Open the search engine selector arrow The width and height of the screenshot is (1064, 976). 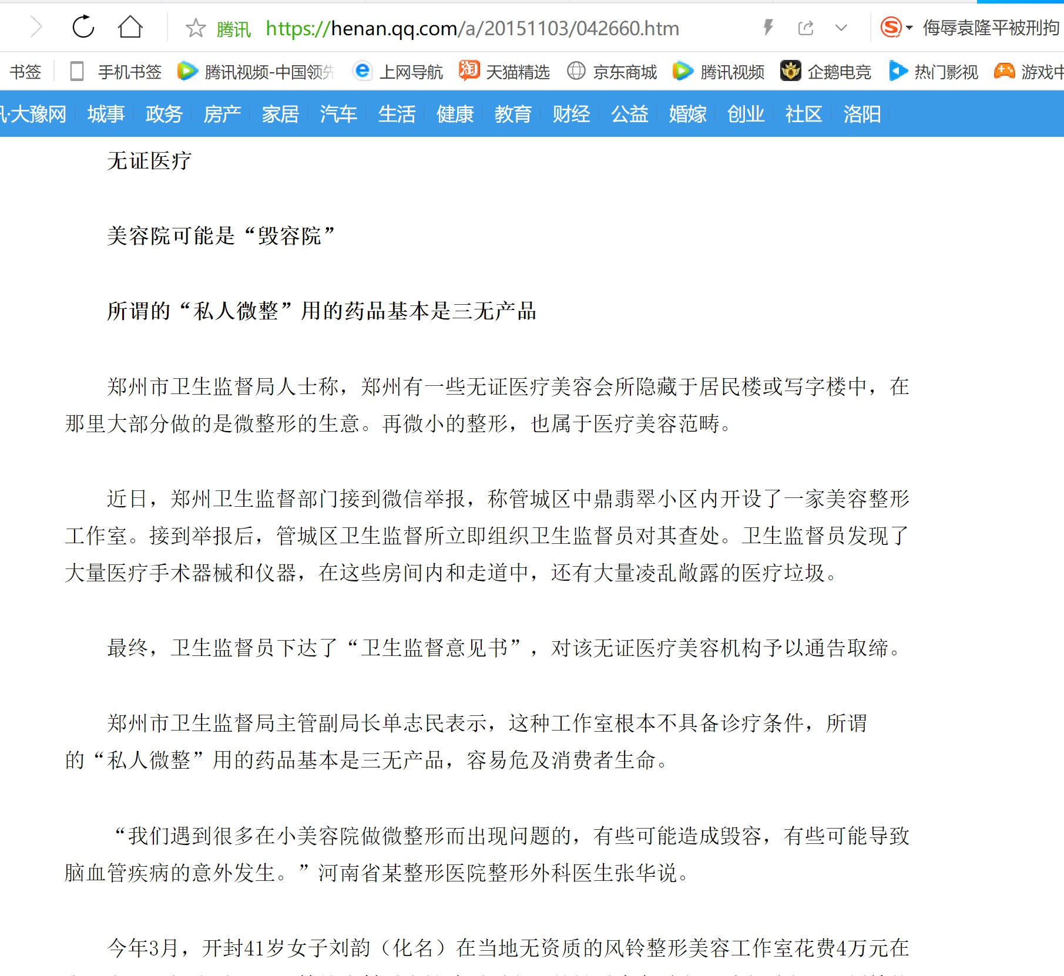[909, 28]
